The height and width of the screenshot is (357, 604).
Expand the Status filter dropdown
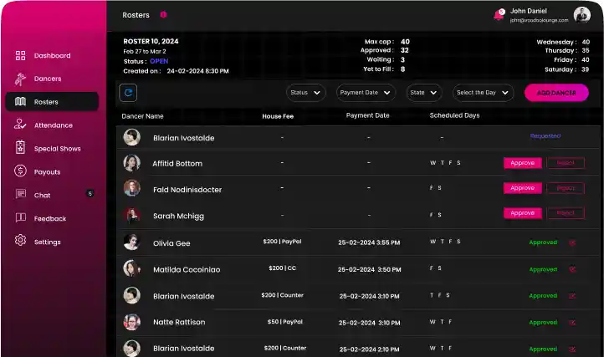pos(305,93)
